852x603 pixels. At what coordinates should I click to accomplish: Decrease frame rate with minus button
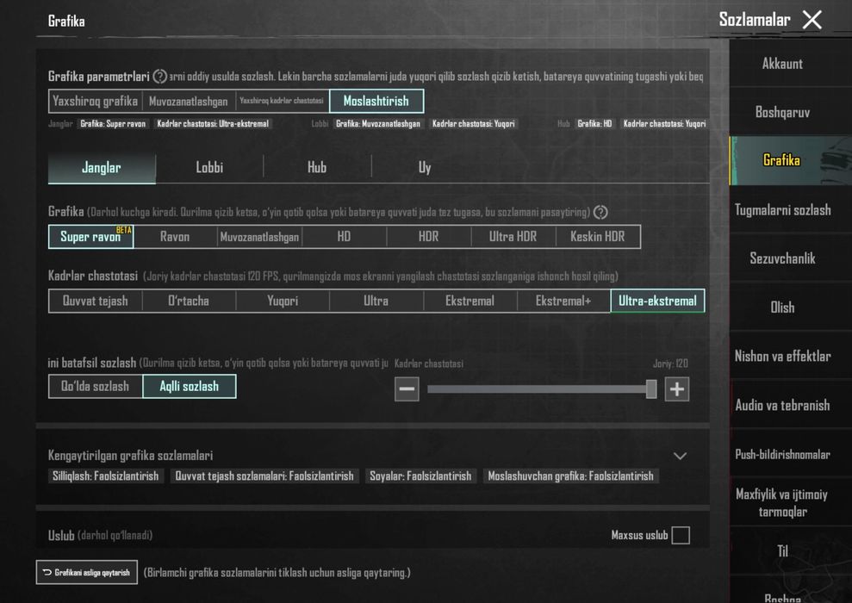407,389
